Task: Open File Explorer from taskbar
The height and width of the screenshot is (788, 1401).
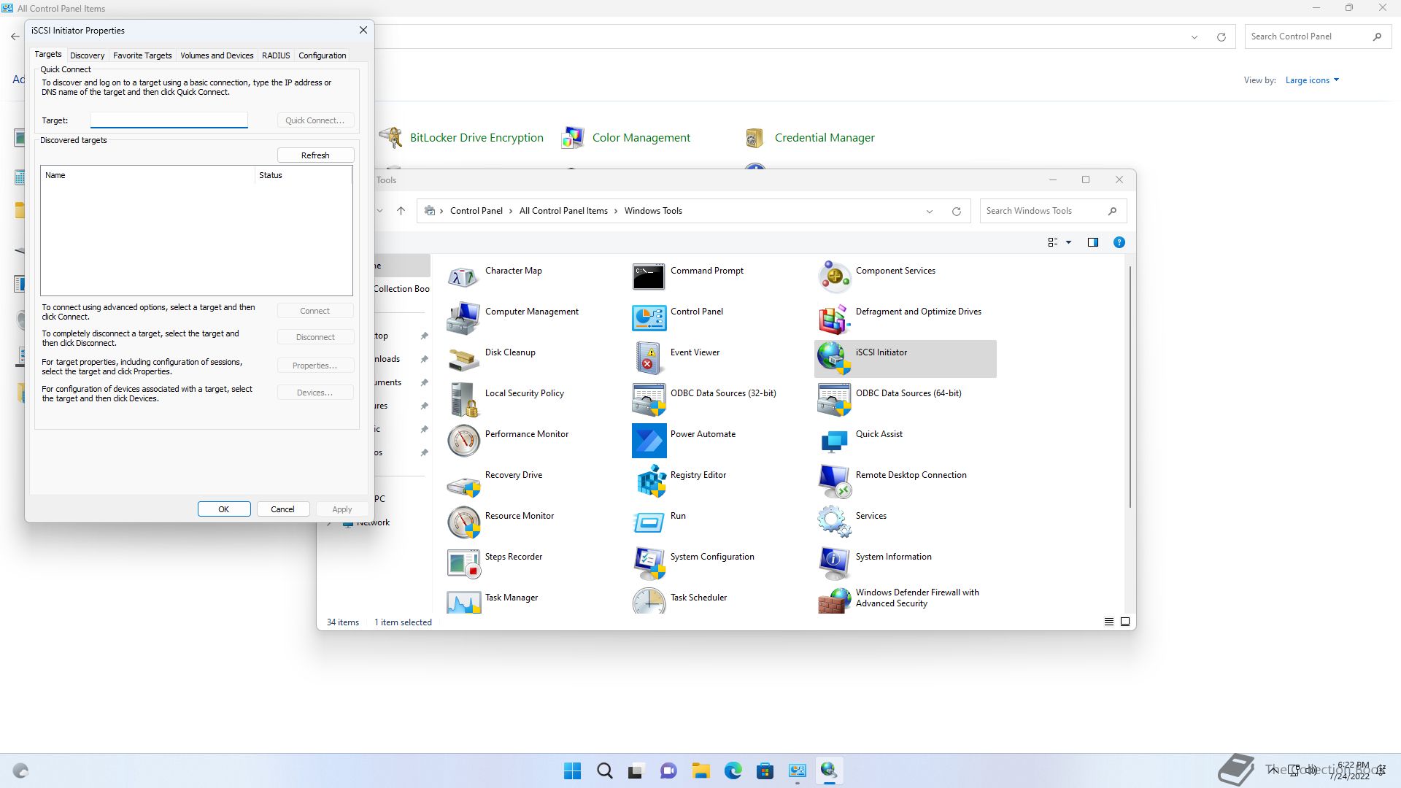Action: pyautogui.click(x=700, y=770)
